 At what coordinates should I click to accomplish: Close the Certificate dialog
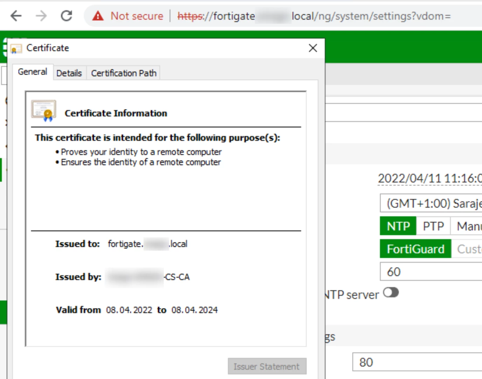pyautogui.click(x=313, y=48)
